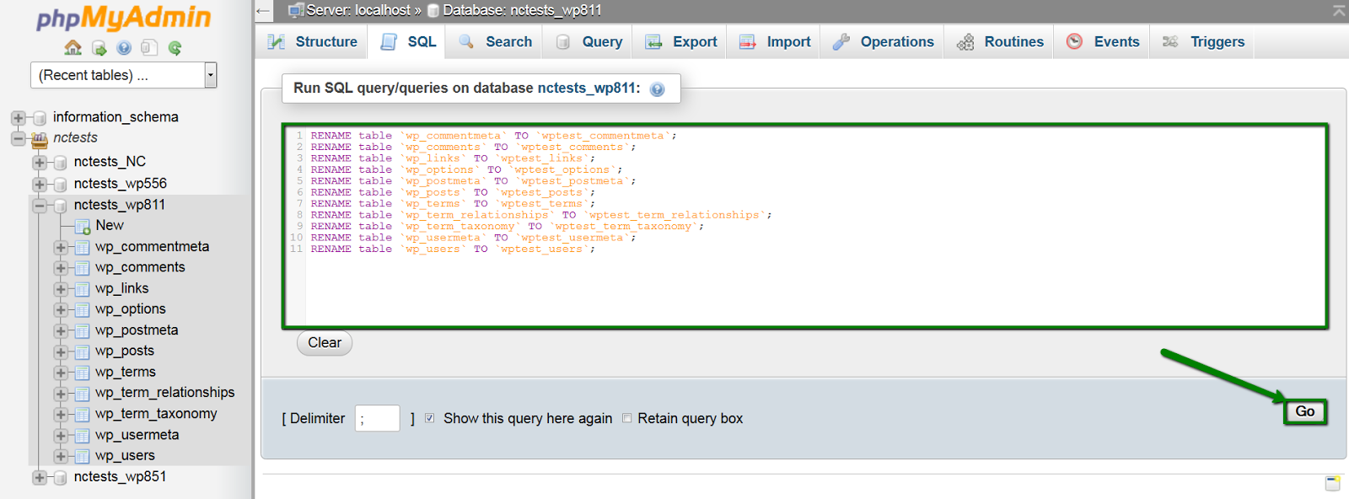Click the phpMyAdmin logo

(x=124, y=18)
